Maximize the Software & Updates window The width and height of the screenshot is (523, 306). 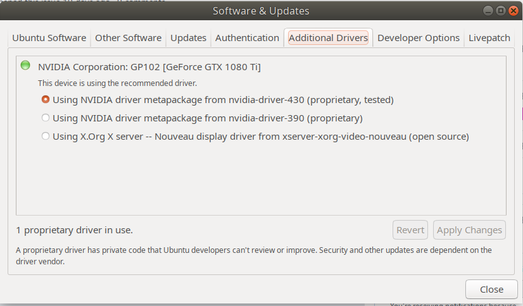pyautogui.click(x=500, y=11)
